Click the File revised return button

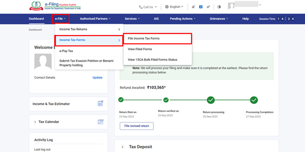coord(137,126)
